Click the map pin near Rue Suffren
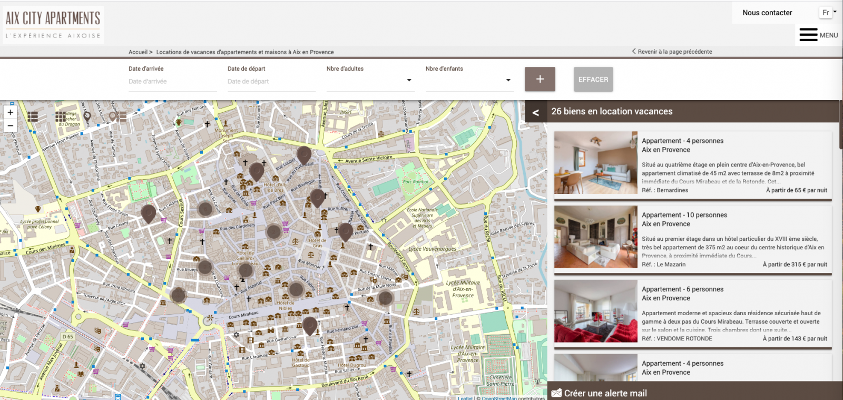This screenshot has height=400, width=843. [317, 198]
